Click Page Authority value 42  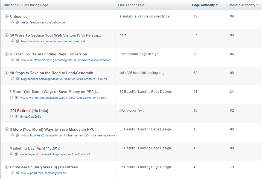[x=195, y=167]
